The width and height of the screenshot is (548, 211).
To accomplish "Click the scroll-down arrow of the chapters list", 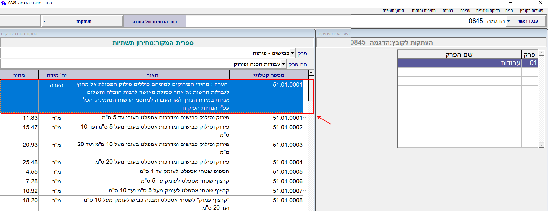I will tap(541, 145).
